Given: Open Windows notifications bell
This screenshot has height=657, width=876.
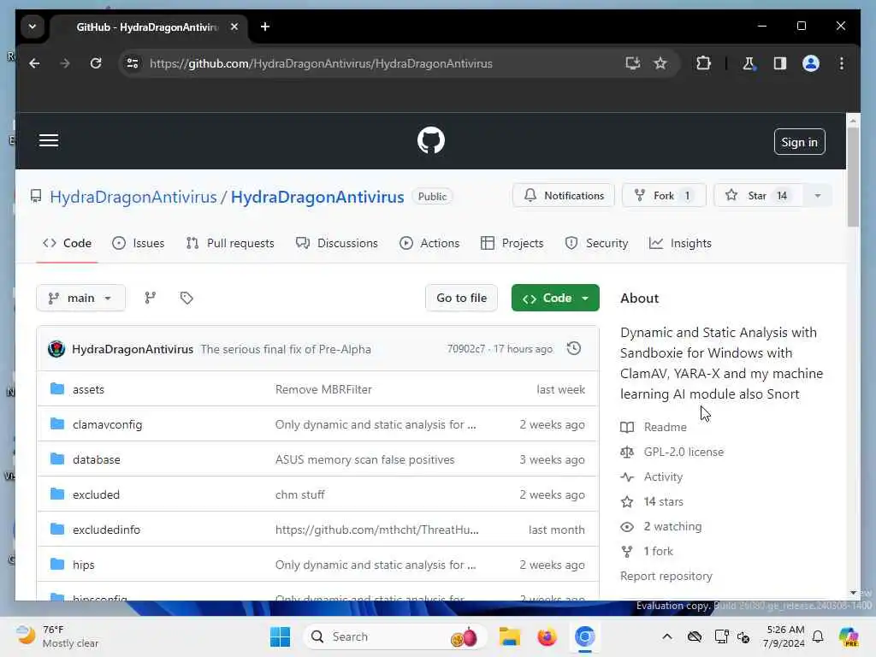Looking at the screenshot, I should (x=818, y=636).
